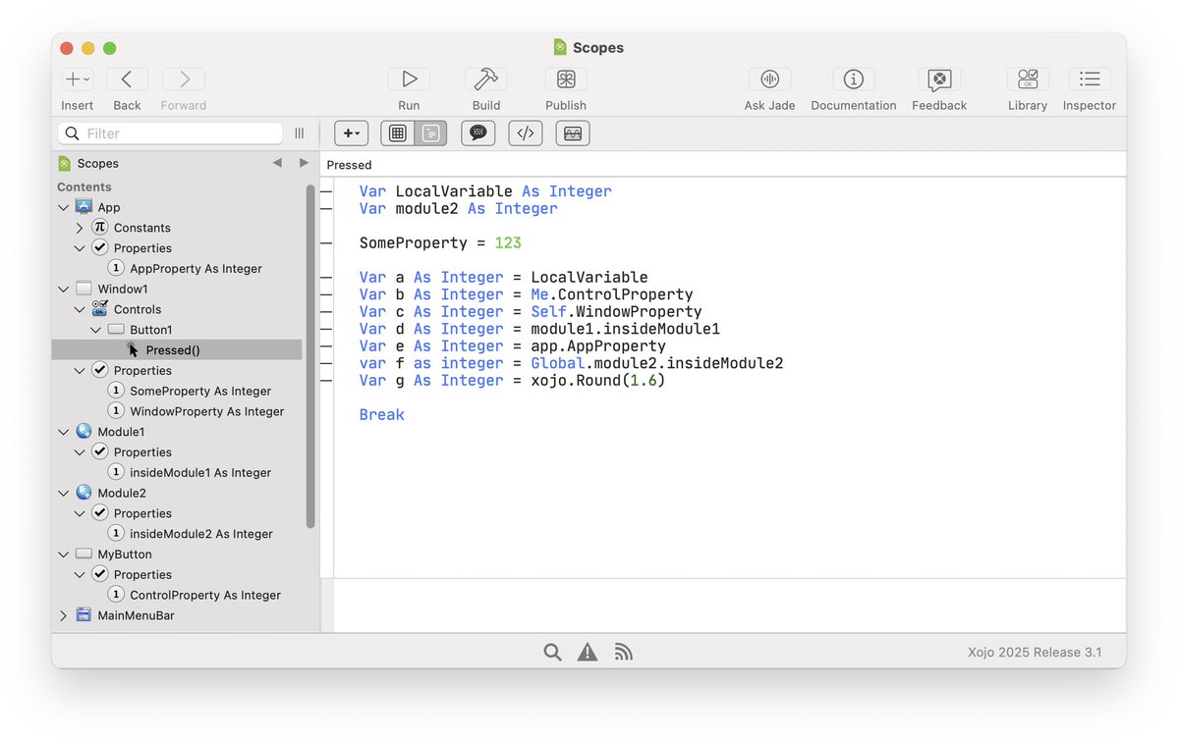This screenshot has height=741, width=1178.
Task: Open Ask Jade assistant
Action: (769, 79)
